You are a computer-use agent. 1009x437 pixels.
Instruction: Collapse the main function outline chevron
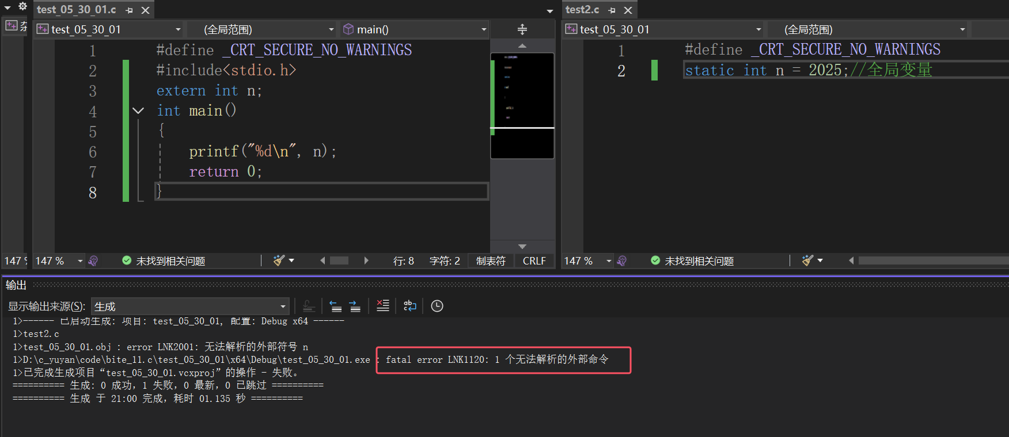click(x=138, y=110)
